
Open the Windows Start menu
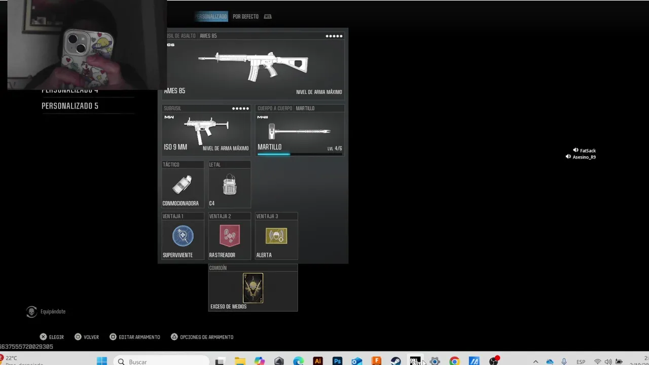click(102, 361)
